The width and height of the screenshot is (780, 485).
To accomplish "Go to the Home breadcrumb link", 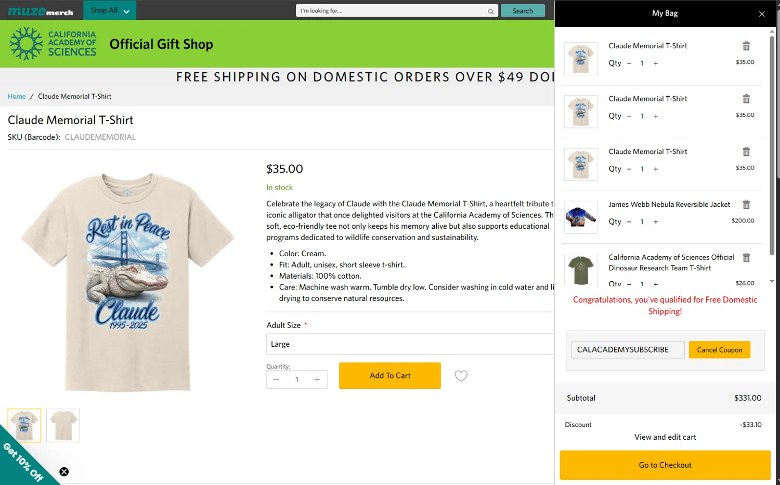I will [x=17, y=96].
